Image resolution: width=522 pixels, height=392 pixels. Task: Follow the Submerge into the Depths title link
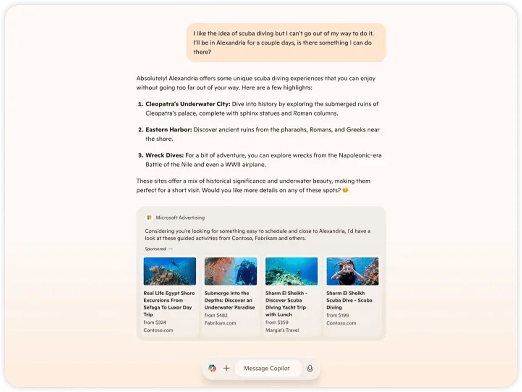point(230,300)
